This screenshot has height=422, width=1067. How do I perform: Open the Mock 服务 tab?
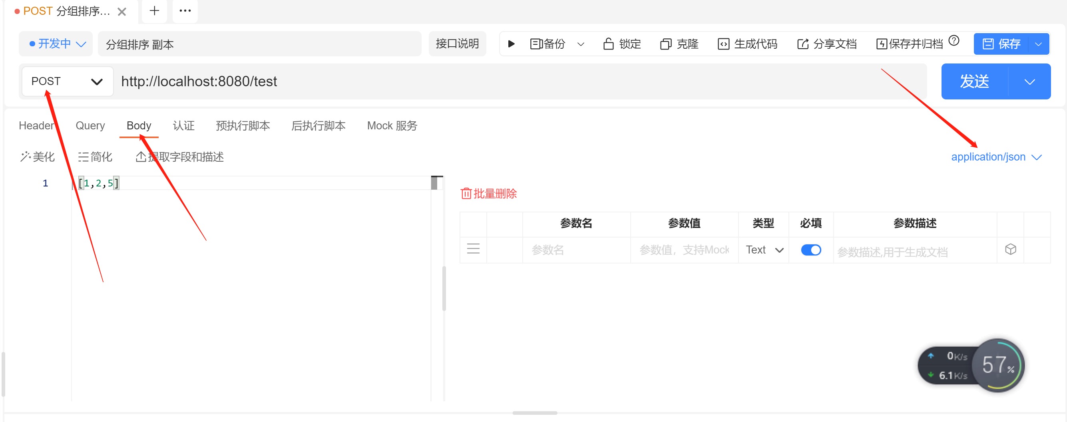392,125
